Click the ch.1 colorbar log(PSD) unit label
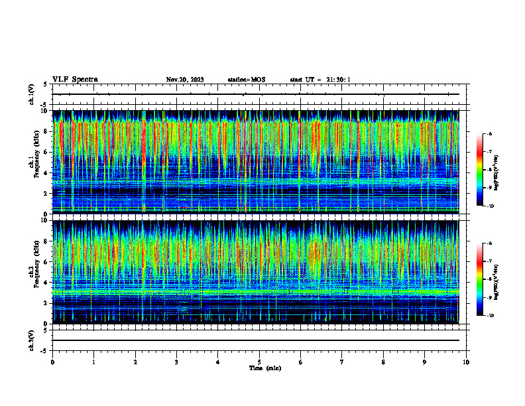 [496, 172]
